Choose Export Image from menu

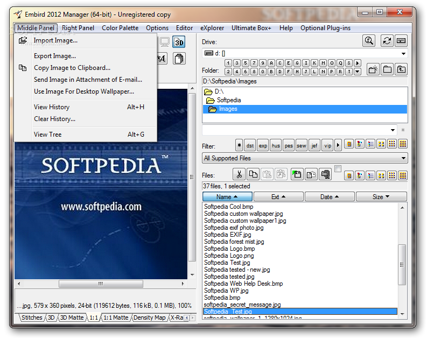click(55, 56)
